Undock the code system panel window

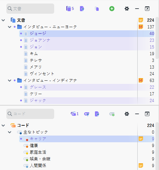[147, 114]
